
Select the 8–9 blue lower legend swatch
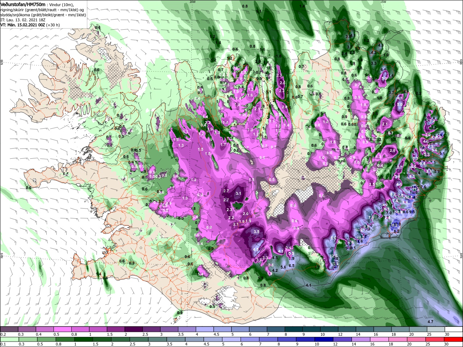[286, 339]
